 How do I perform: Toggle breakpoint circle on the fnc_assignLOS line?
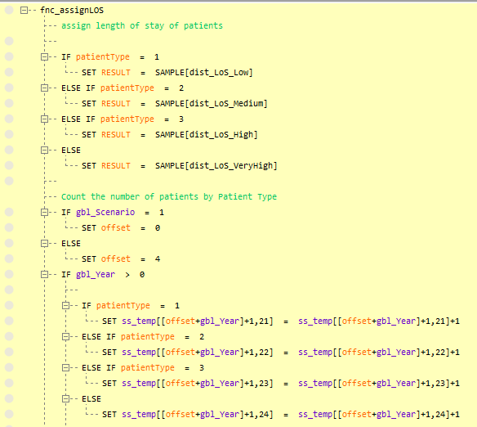coord(9,10)
